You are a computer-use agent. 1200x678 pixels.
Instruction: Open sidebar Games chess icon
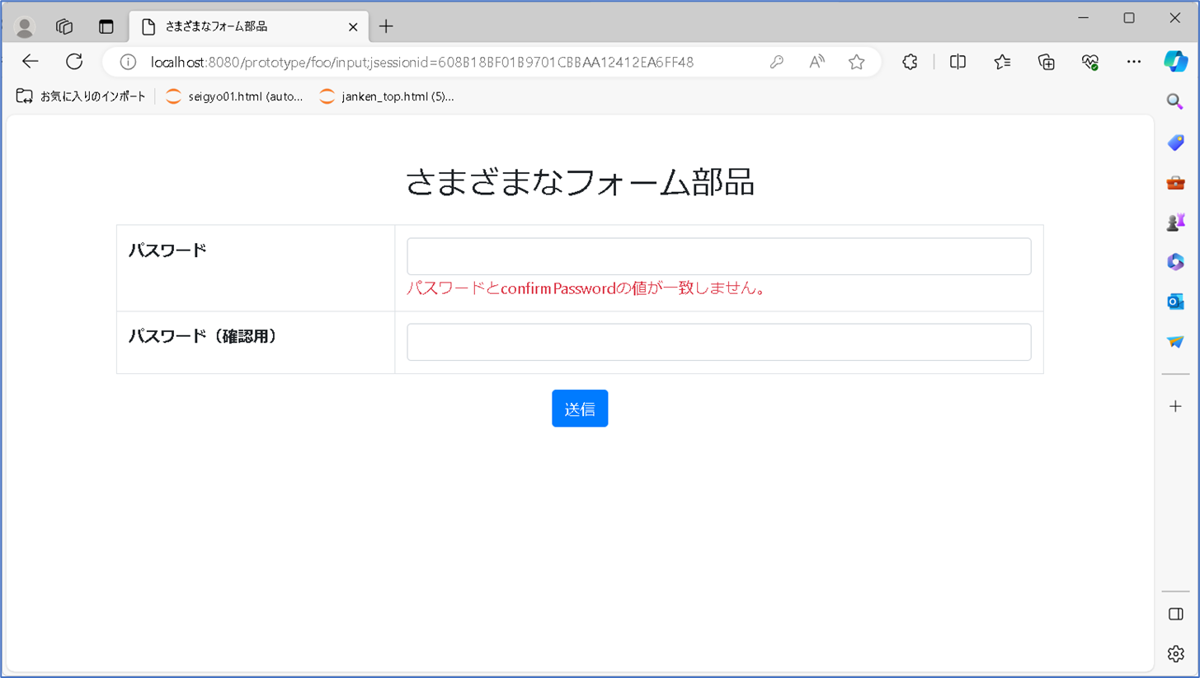[1175, 222]
